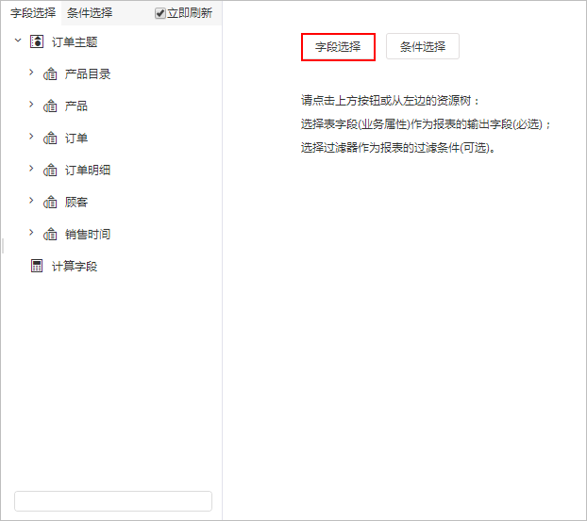Viewport: 587px width, 521px height.
Task: Click the 顾客 table icon
Action: click(50, 203)
